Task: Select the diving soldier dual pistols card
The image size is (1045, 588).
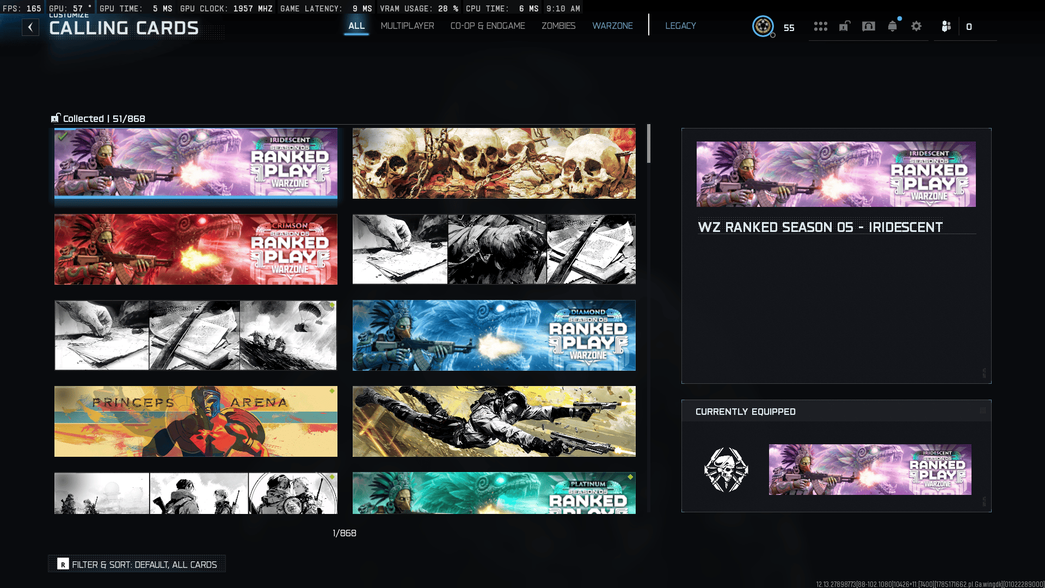Action: click(494, 421)
